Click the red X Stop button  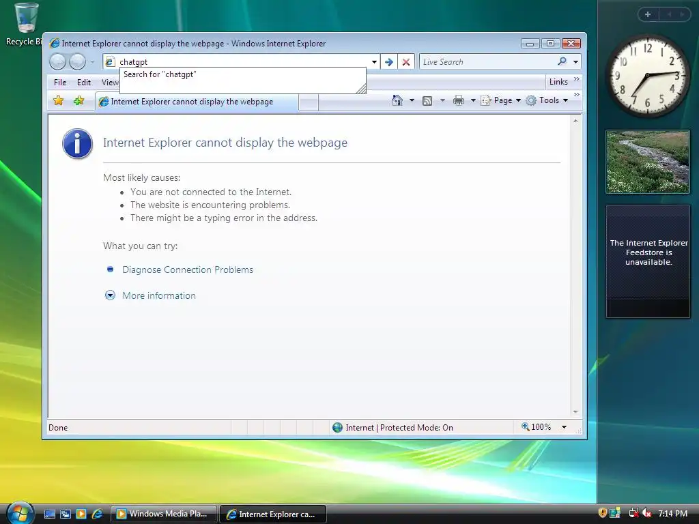pos(405,61)
